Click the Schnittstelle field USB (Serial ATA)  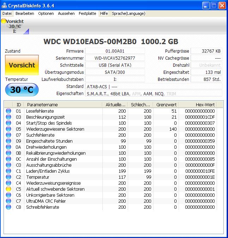(x=115, y=65)
